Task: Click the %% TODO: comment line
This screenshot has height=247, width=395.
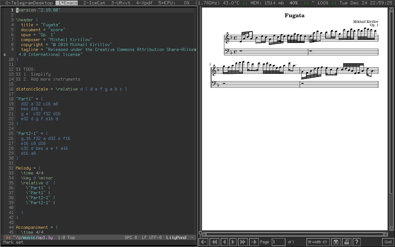Action: point(26,69)
